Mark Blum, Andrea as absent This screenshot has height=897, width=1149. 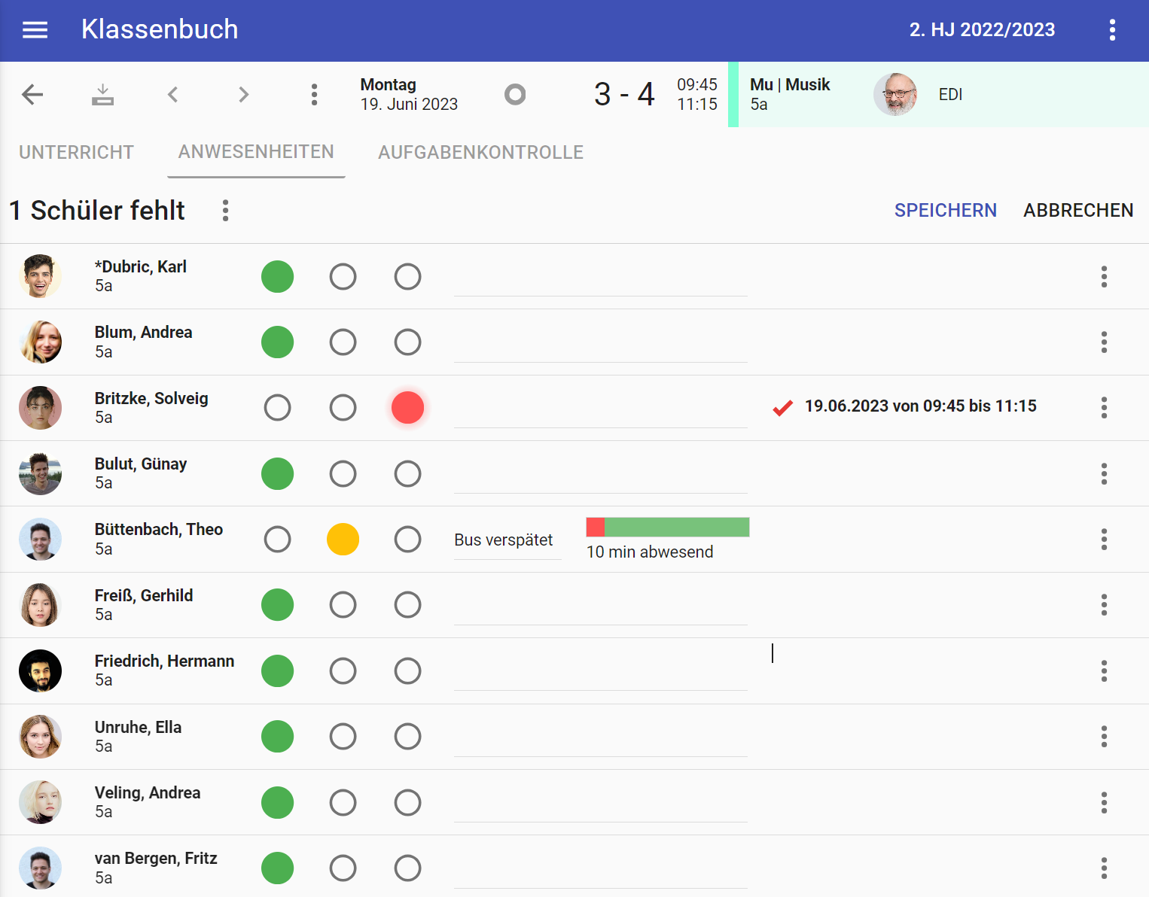pyautogui.click(x=407, y=342)
